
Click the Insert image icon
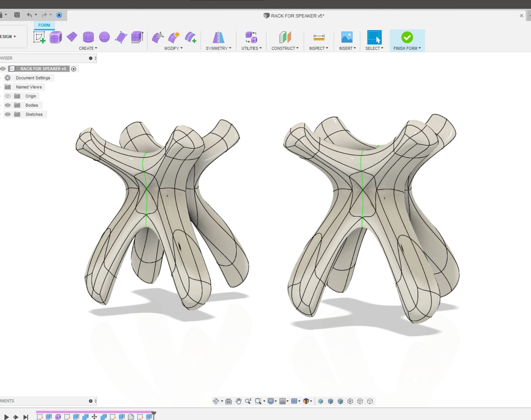coord(347,37)
